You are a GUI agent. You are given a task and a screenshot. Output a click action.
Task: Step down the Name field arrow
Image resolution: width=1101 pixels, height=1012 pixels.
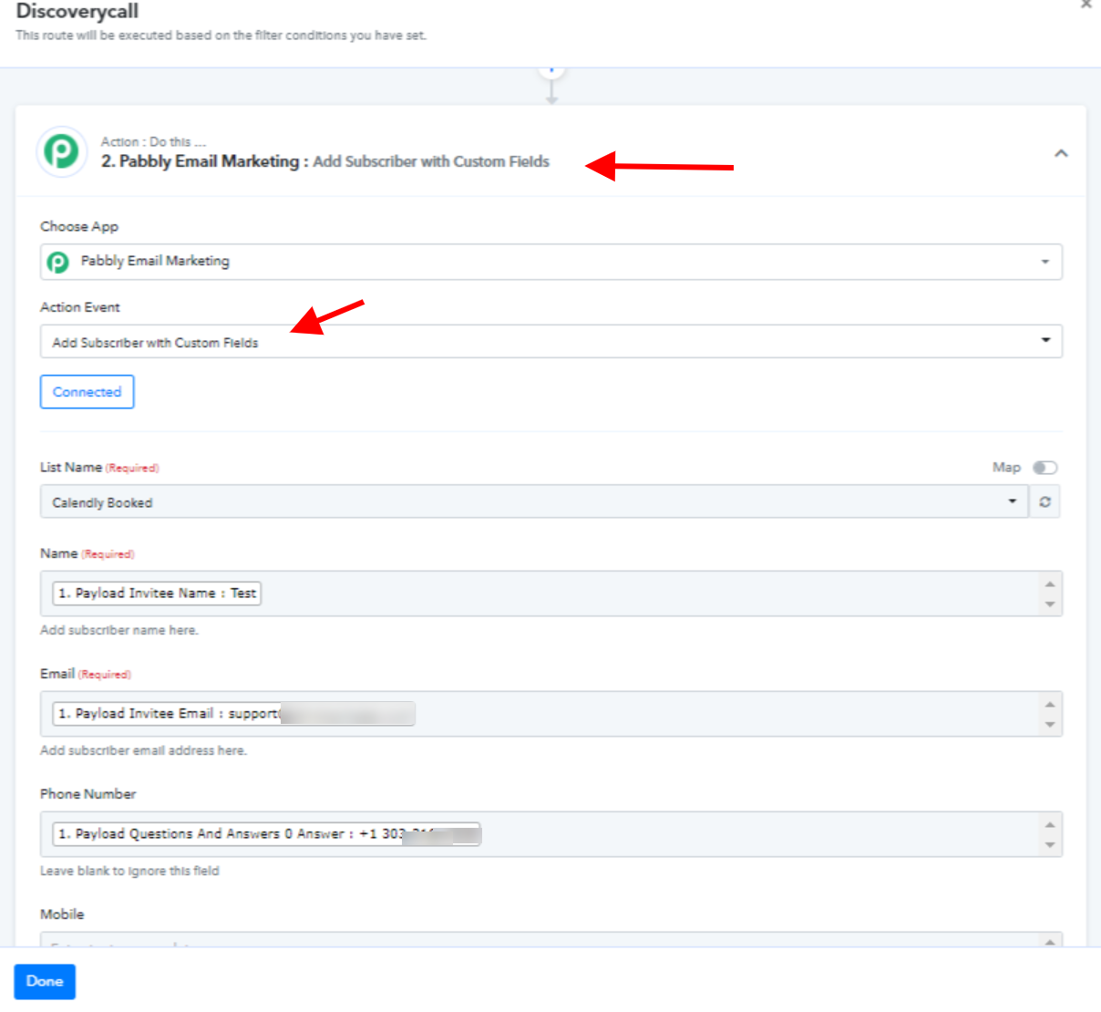point(1050,604)
